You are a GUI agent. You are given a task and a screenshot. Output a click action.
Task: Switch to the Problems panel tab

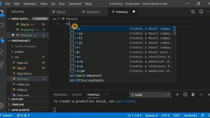click(x=60, y=95)
